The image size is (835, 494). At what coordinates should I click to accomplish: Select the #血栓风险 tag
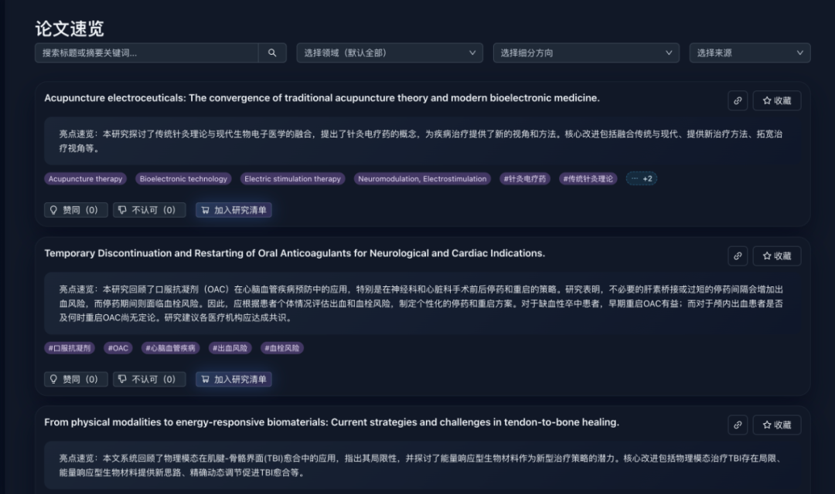click(281, 348)
